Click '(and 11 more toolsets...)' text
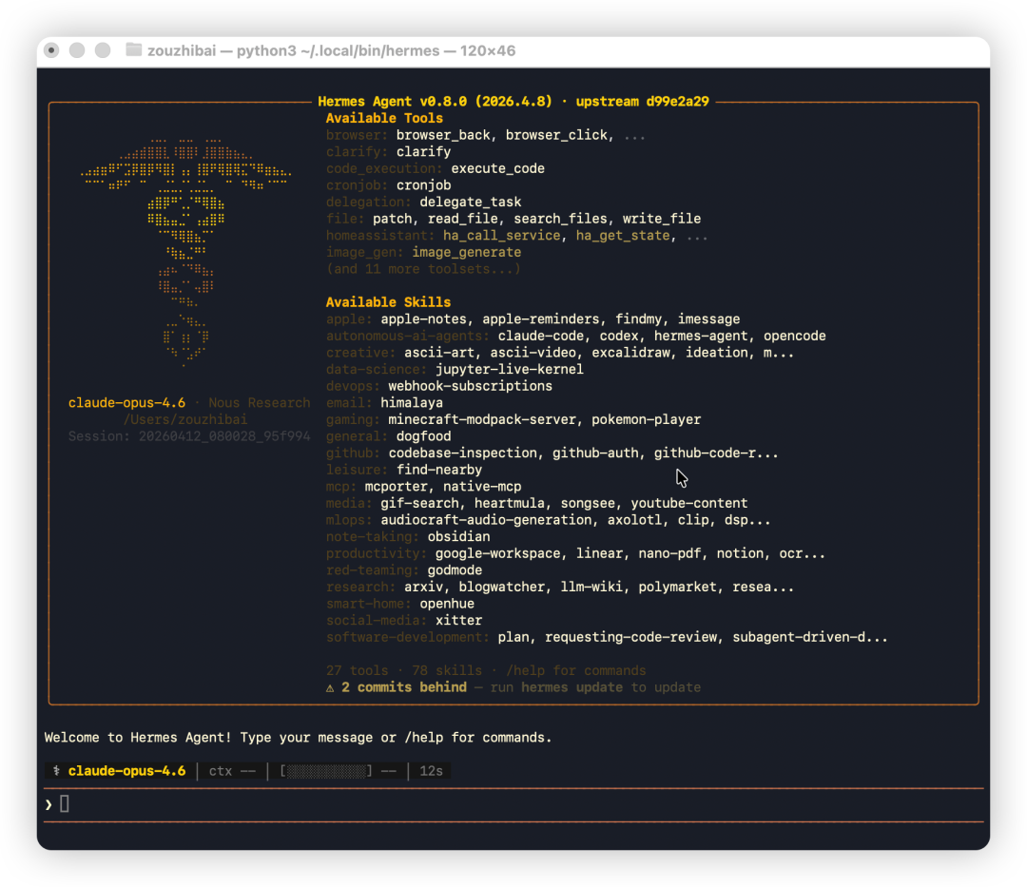 [423, 269]
